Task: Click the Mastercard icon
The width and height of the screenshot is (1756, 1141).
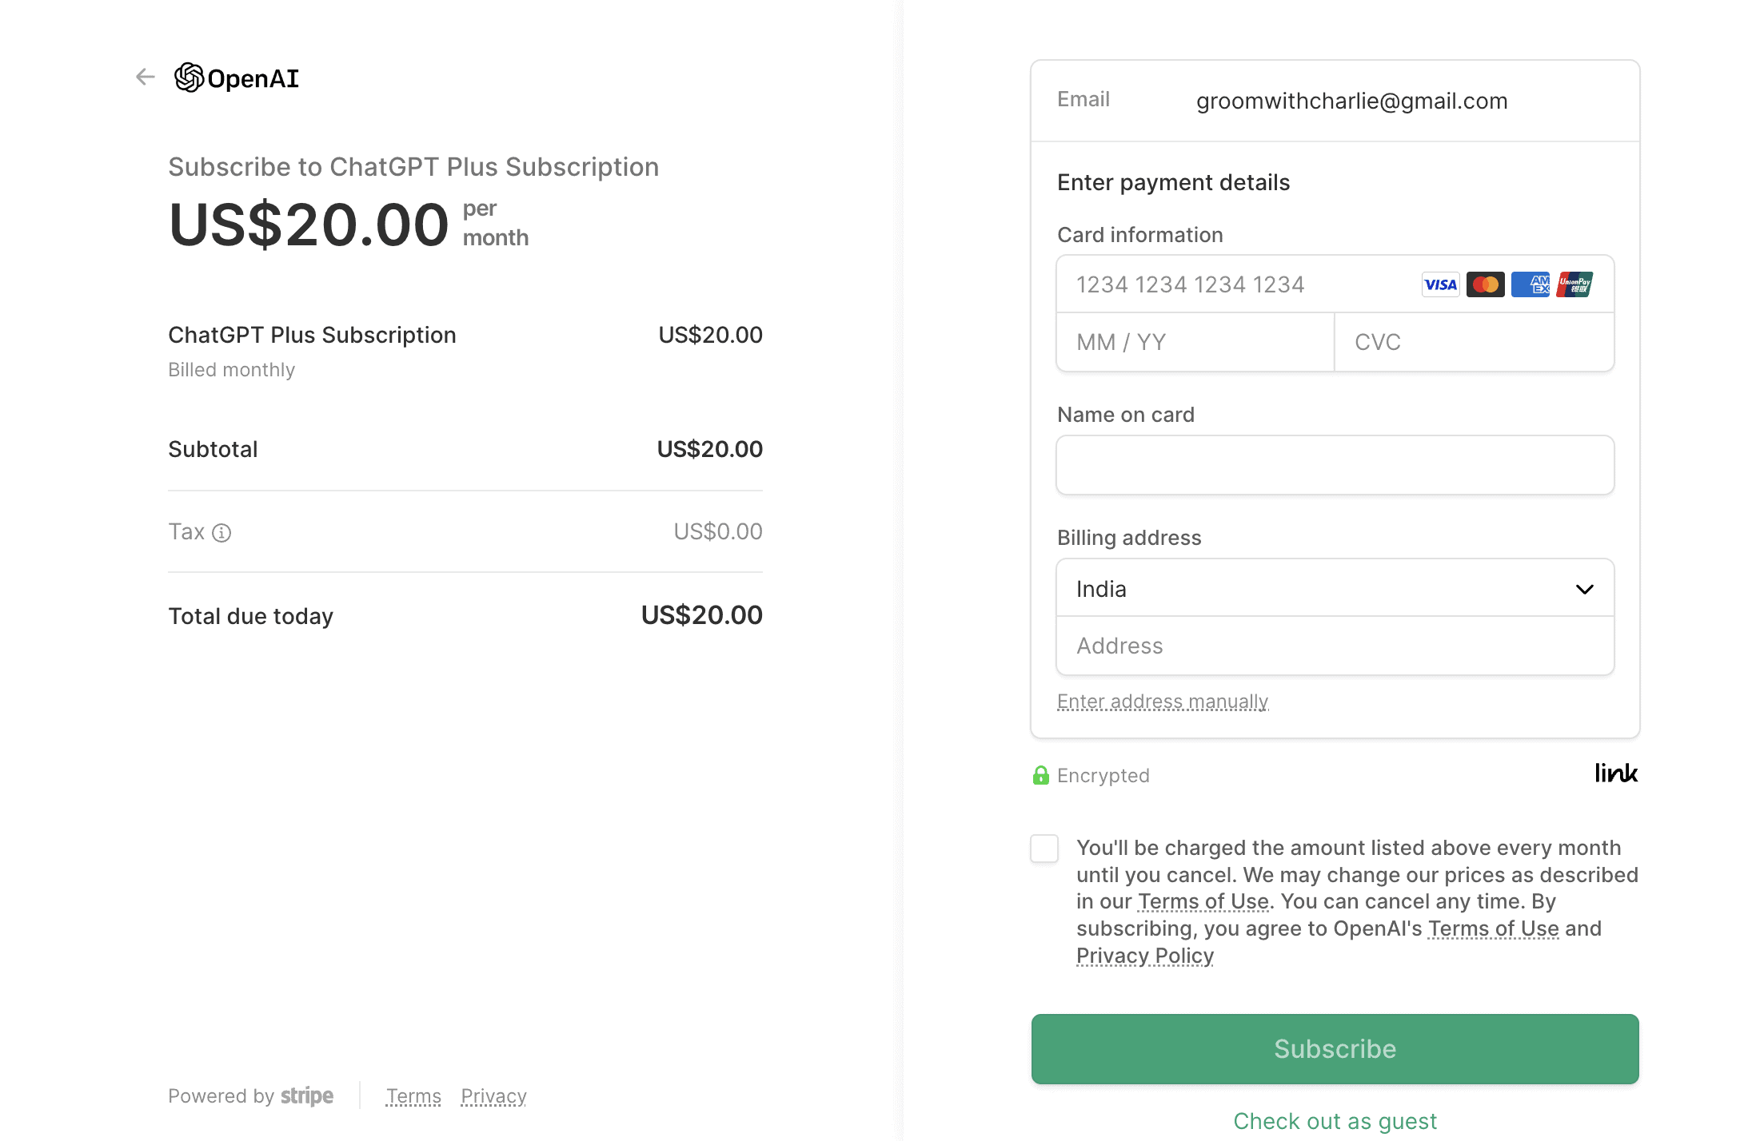Action: point(1485,284)
